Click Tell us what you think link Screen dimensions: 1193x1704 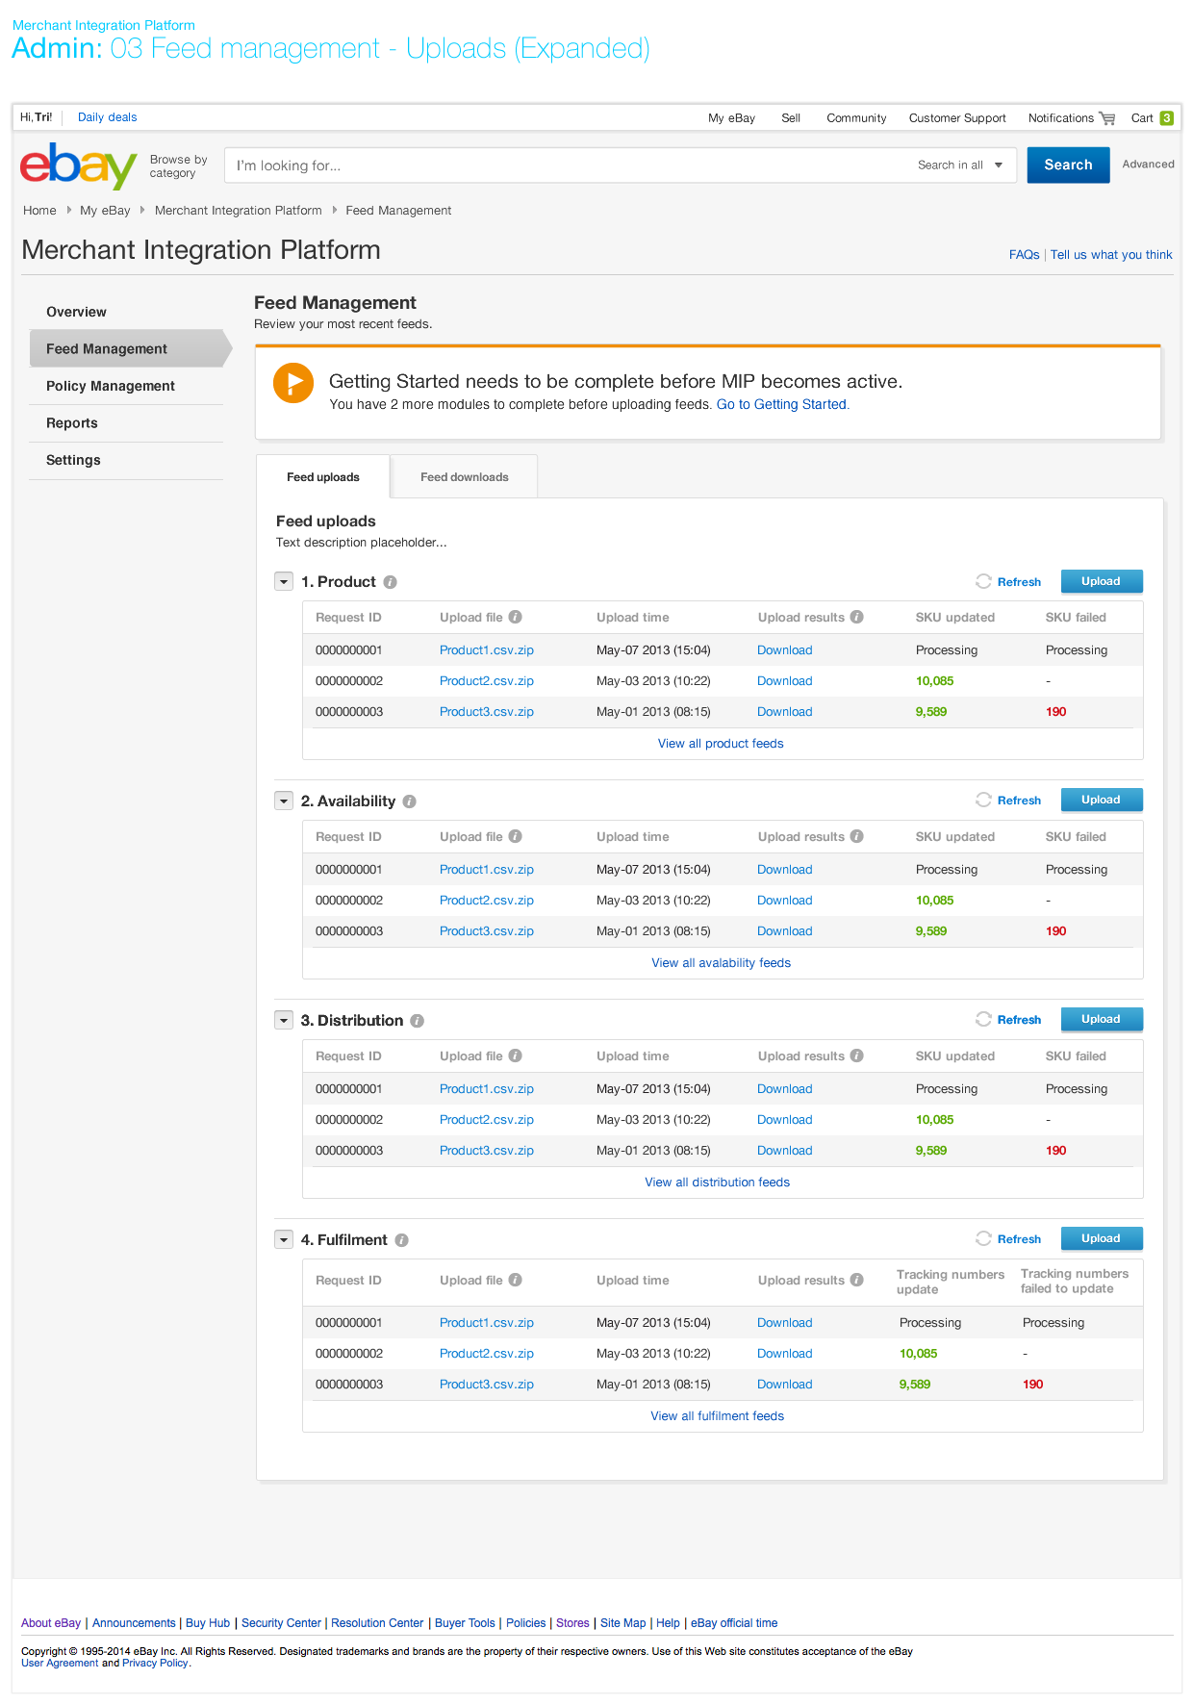click(1111, 255)
